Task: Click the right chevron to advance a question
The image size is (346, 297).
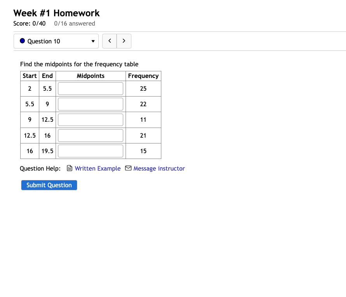Action: pos(124,41)
